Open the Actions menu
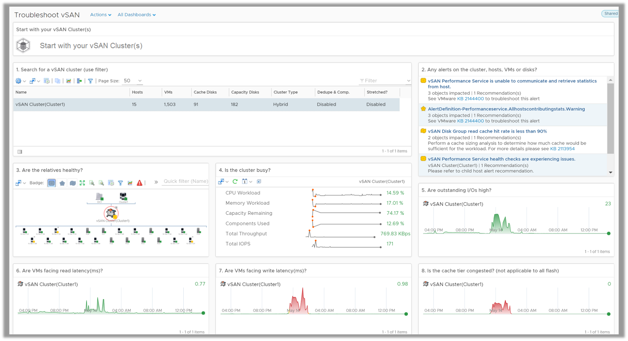 (100, 15)
